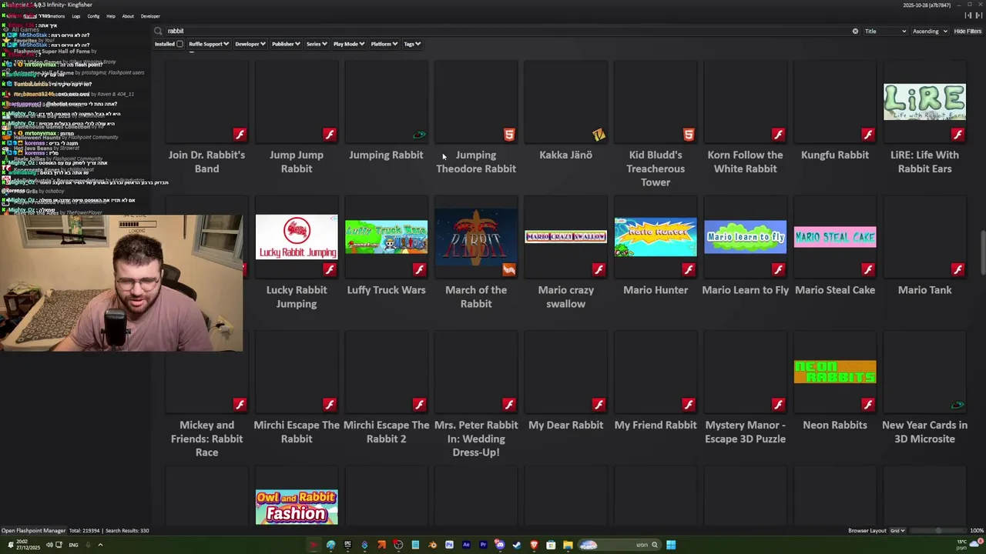
Task: Select the March of the Rabbit thumbnail
Action: click(476, 237)
